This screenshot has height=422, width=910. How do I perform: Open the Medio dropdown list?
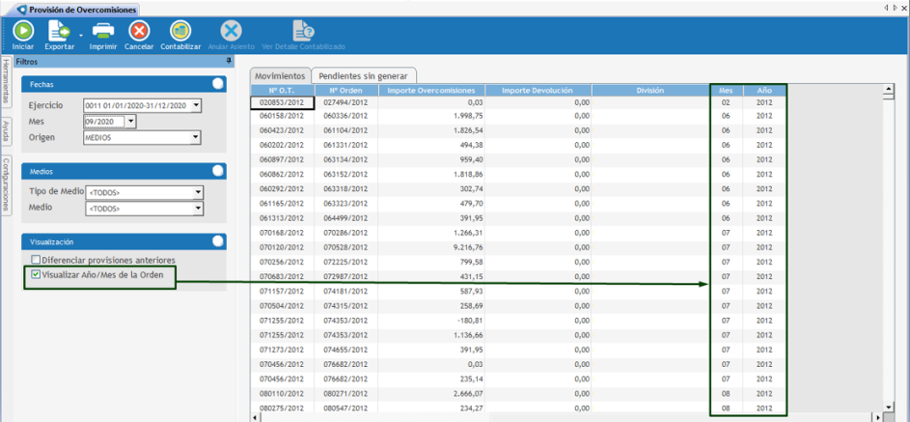point(199,208)
